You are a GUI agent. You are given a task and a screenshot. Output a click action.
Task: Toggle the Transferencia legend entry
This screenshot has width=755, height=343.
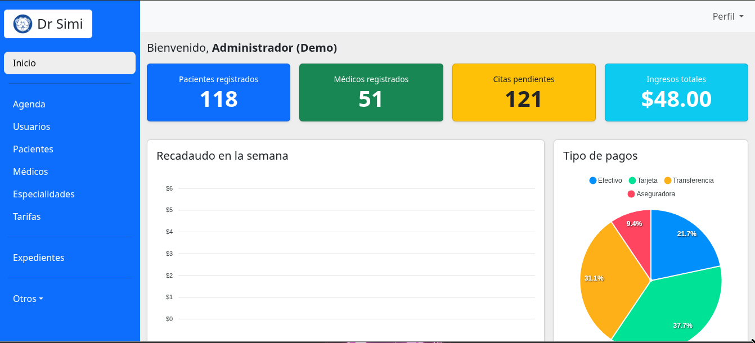coord(690,180)
